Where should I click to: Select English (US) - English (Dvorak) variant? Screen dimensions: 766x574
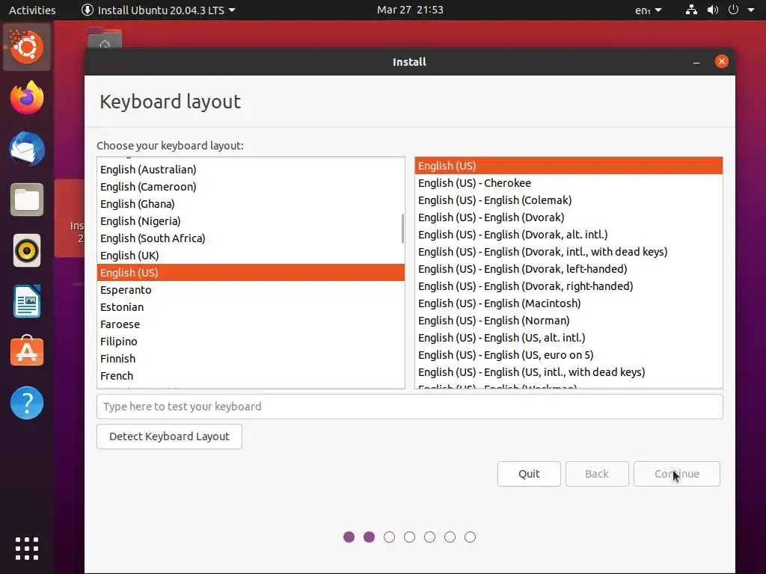point(569,217)
